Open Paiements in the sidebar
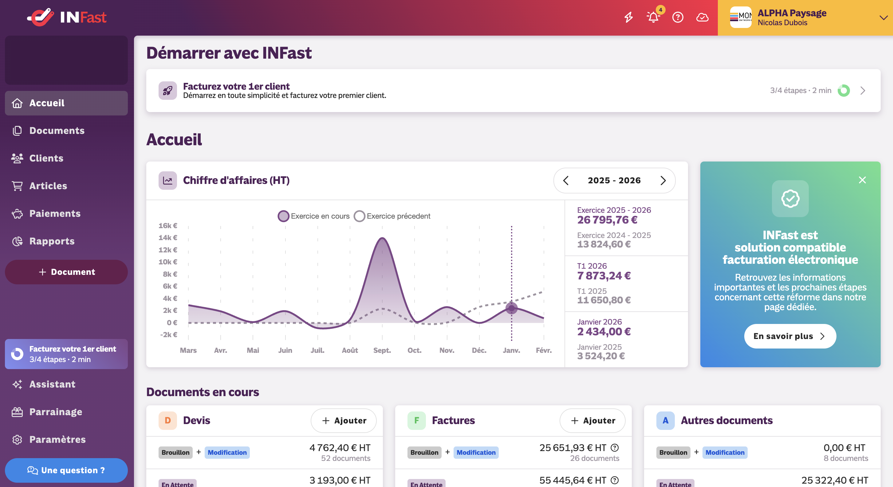This screenshot has height=487, width=893. 66,213
